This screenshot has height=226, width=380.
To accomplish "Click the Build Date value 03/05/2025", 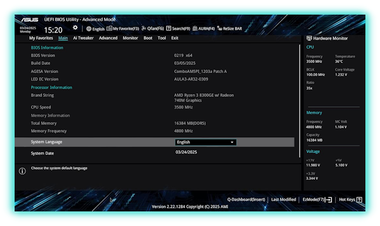I will coord(185,63).
